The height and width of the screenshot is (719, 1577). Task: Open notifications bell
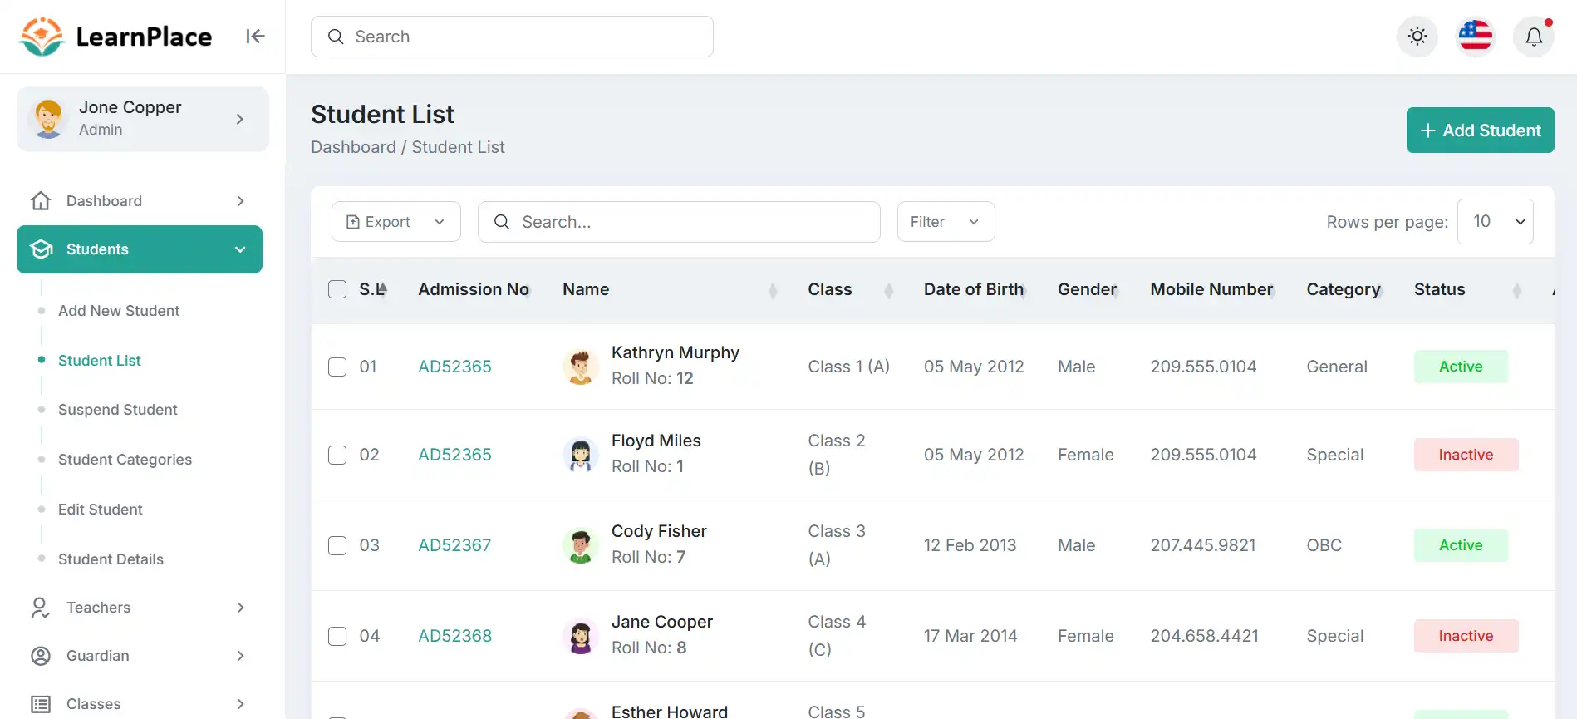(1534, 37)
